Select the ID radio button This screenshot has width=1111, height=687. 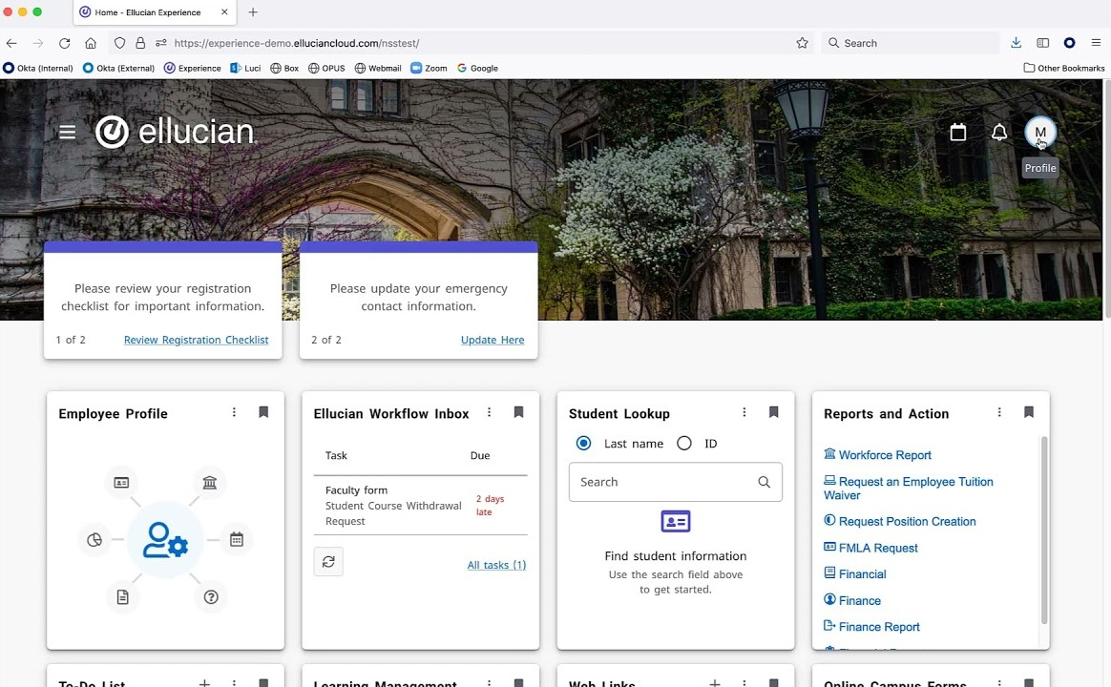[683, 443]
